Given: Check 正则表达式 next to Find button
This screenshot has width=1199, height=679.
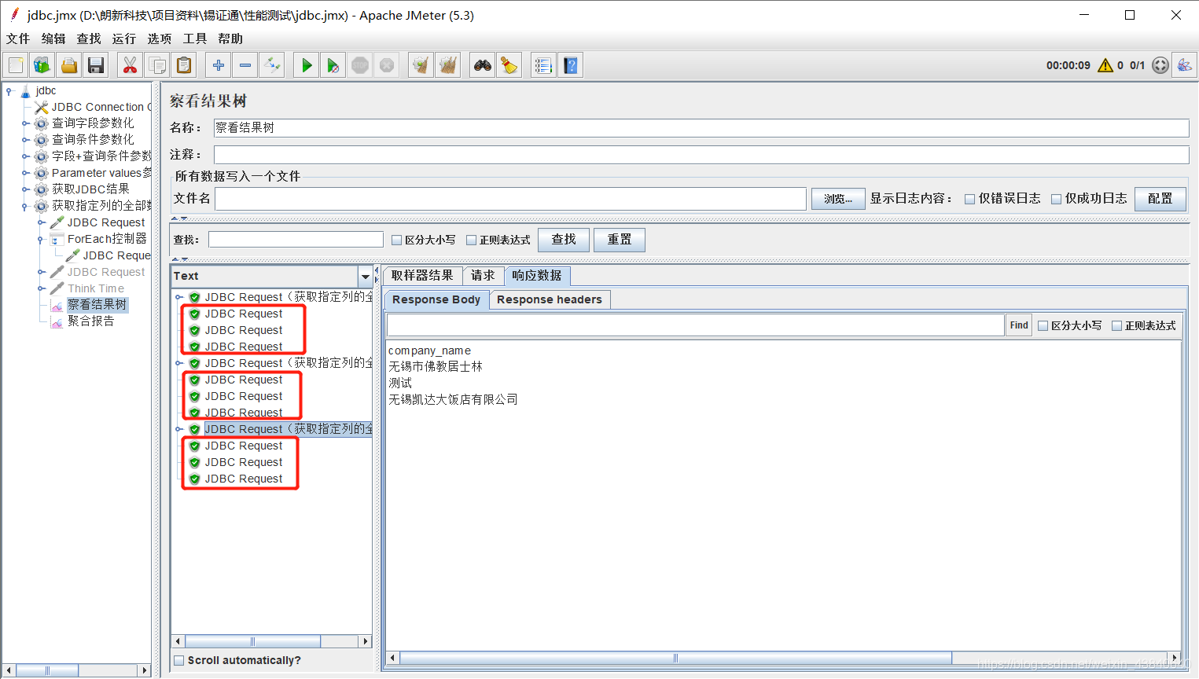Looking at the screenshot, I should (x=1116, y=325).
